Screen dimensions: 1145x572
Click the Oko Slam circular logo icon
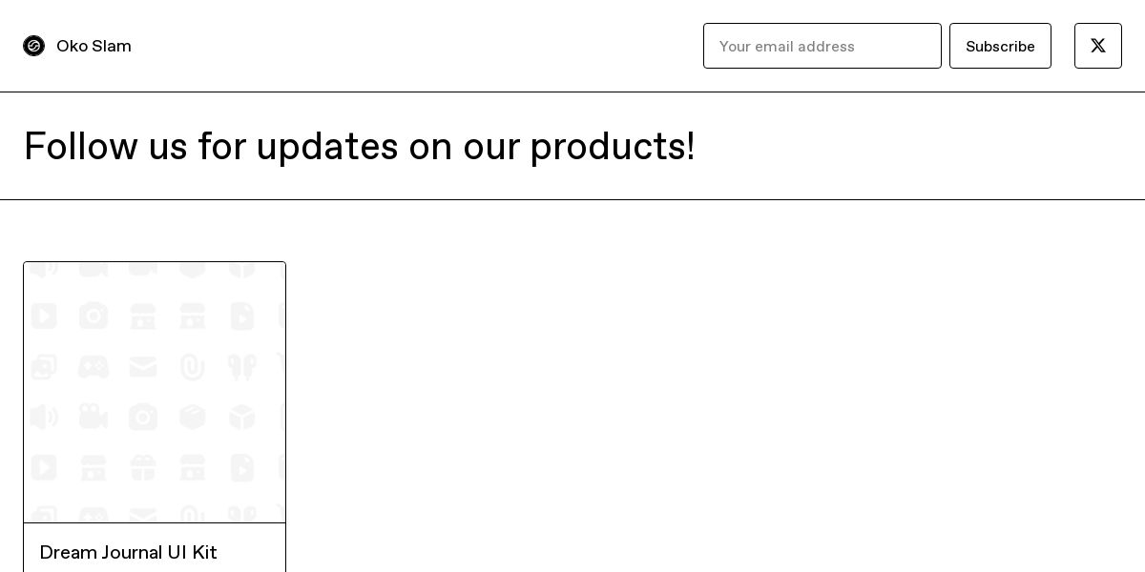click(x=34, y=46)
